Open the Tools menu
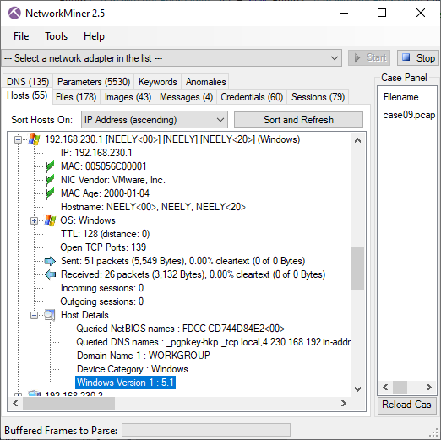The height and width of the screenshot is (440, 441). pos(57,36)
